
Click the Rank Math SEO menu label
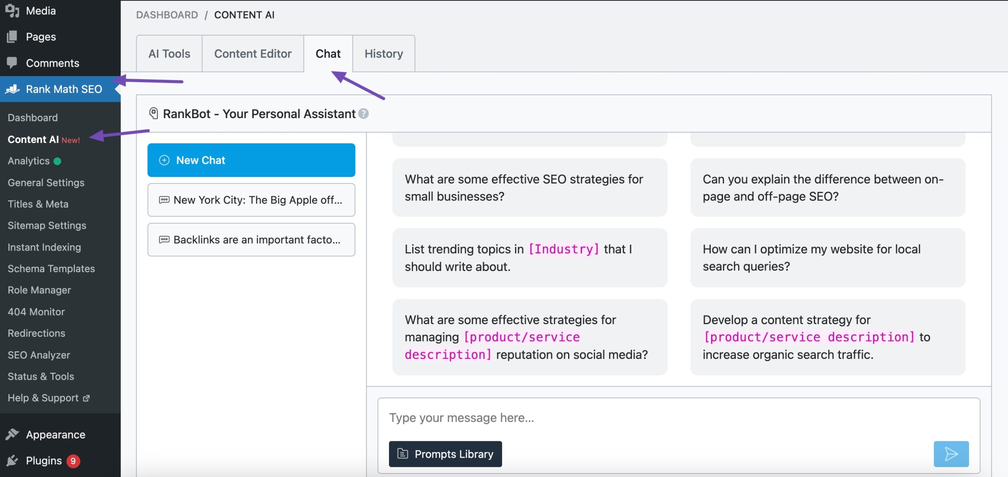[x=64, y=89]
